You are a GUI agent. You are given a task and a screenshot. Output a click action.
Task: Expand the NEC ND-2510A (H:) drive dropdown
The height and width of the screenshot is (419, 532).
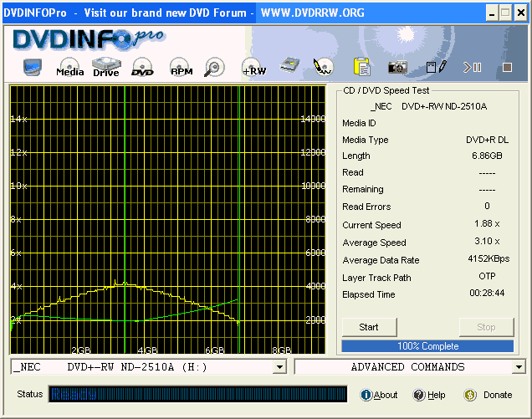pyautogui.click(x=279, y=367)
